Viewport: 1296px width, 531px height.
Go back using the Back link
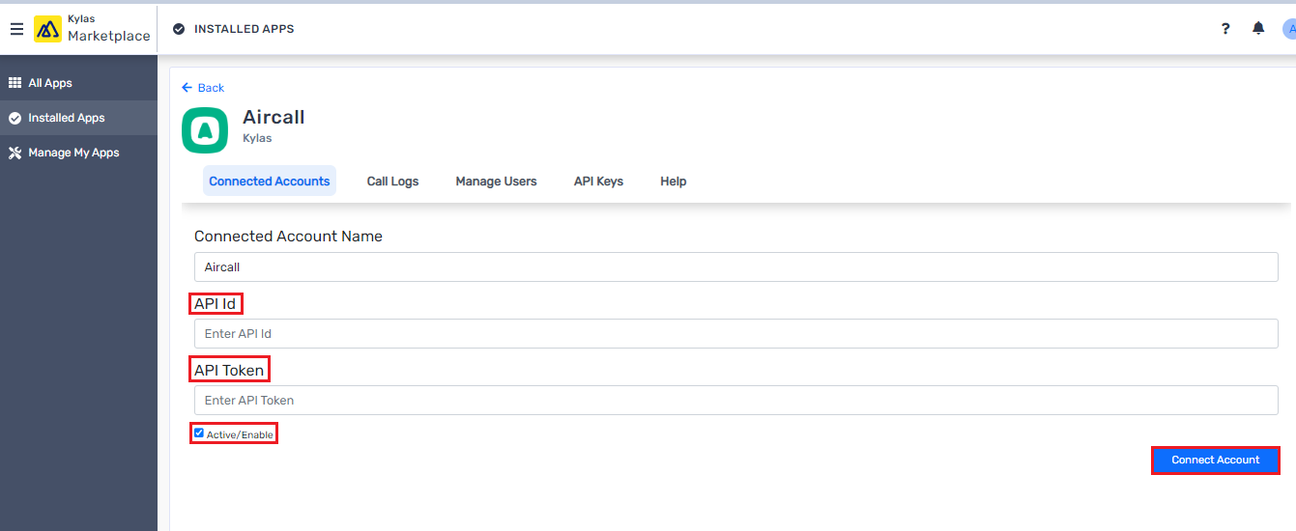tap(203, 88)
